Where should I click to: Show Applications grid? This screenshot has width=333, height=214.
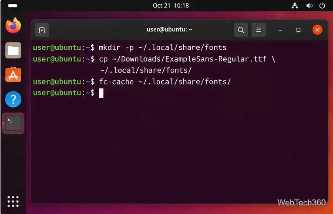coord(13,201)
